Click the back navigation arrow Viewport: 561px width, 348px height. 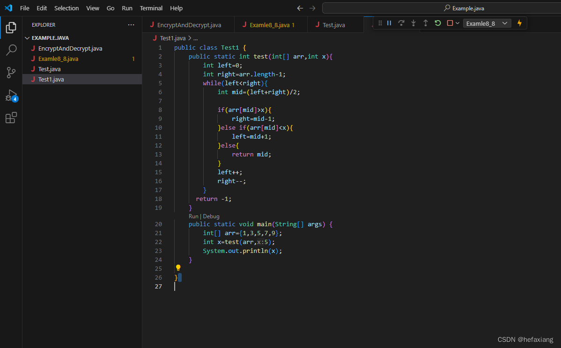(x=300, y=8)
